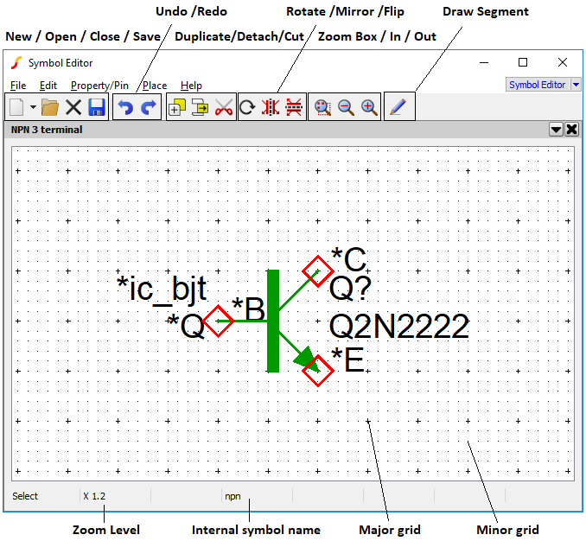The image size is (586, 541).
Task: Expand the NPN 3 terminal tab list arrow
Action: pyautogui.click(x=557, y=130)
